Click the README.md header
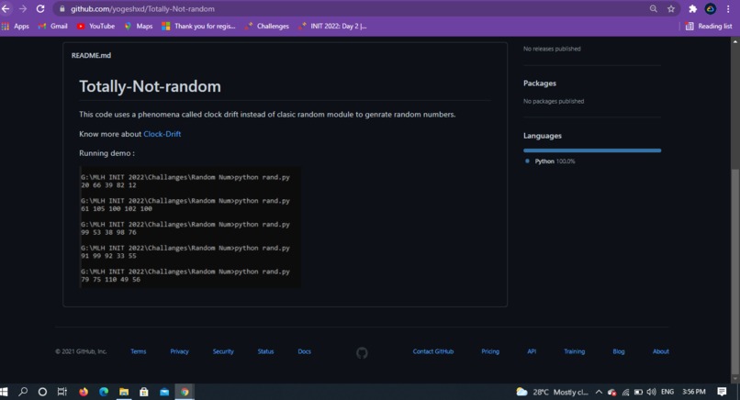740x400 pixels. (x=91, y=55)
